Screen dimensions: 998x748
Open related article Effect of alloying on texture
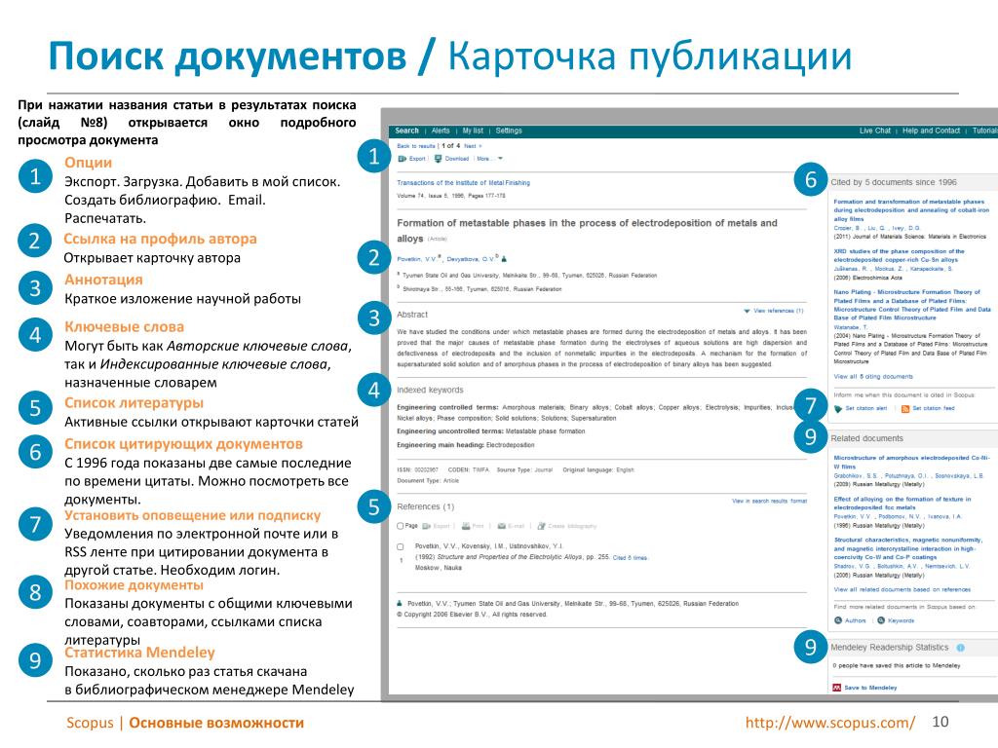pyautogui.click(x=902, y=504)
